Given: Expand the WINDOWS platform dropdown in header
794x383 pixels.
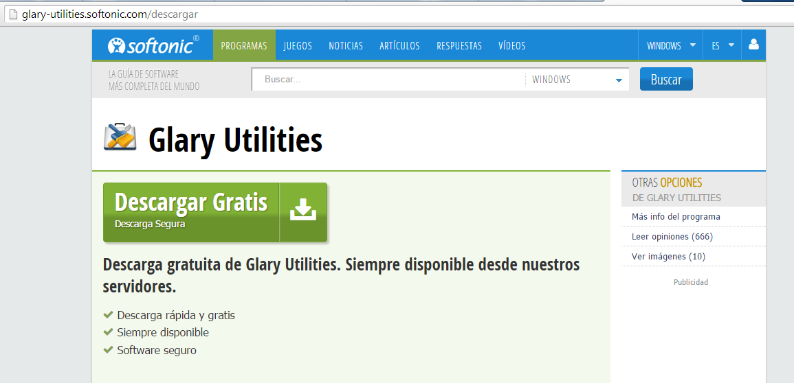Looking at the screenshot, I should click(x=670, y=46).
